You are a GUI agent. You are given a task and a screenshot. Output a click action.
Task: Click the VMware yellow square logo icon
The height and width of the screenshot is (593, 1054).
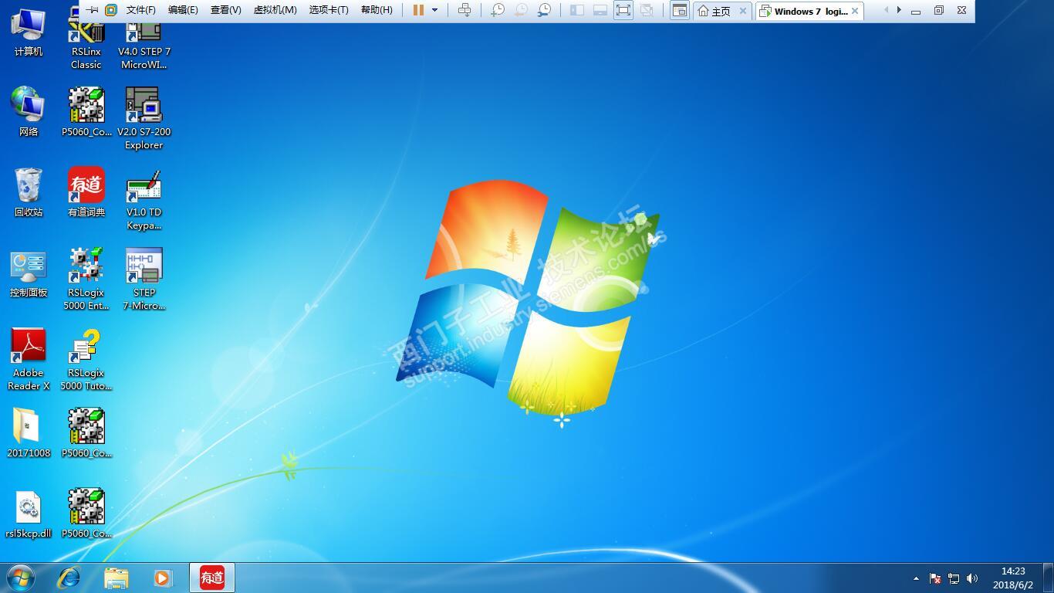(x=111, y=10)
